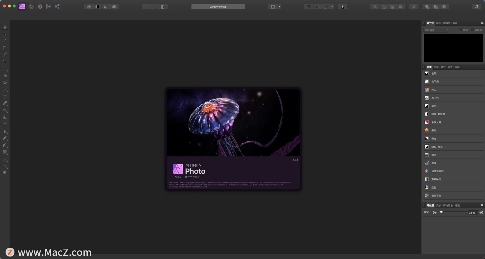The image size is (485, 259).
Task: Click the Assistant Manager tuxedo icon
Action: [343, 7]
